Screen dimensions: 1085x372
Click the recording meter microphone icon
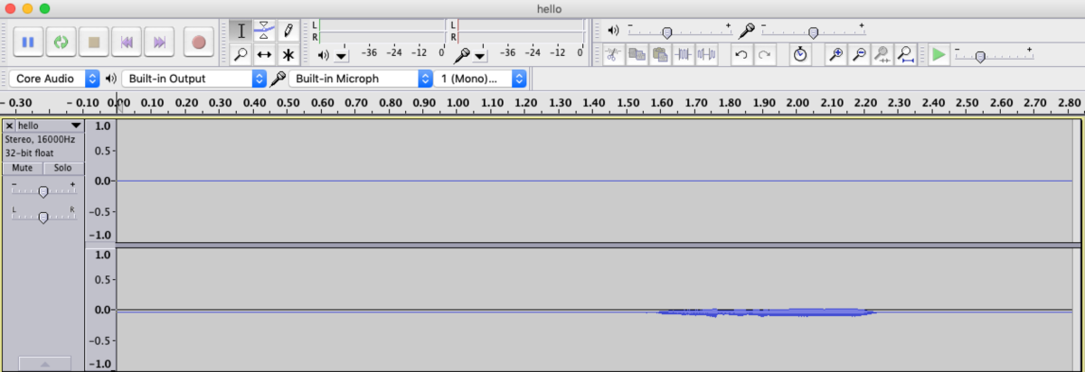(x=462, y=56)
